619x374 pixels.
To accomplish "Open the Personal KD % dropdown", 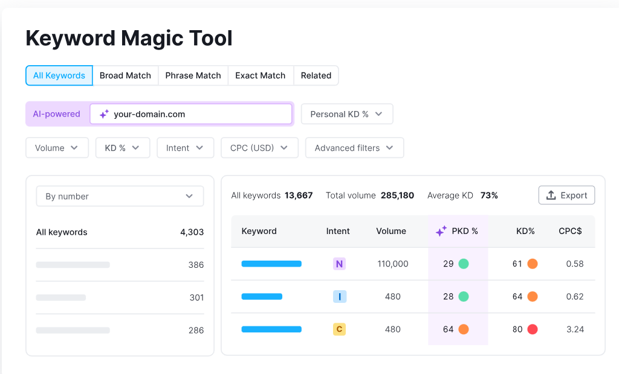I will tap(346, 114).
